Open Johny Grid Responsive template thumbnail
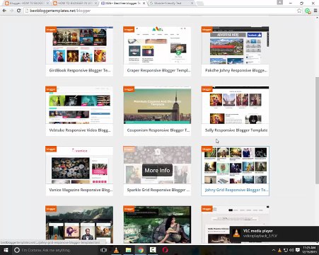Viewport: 319px width, 255px height. tap(235, 165)
